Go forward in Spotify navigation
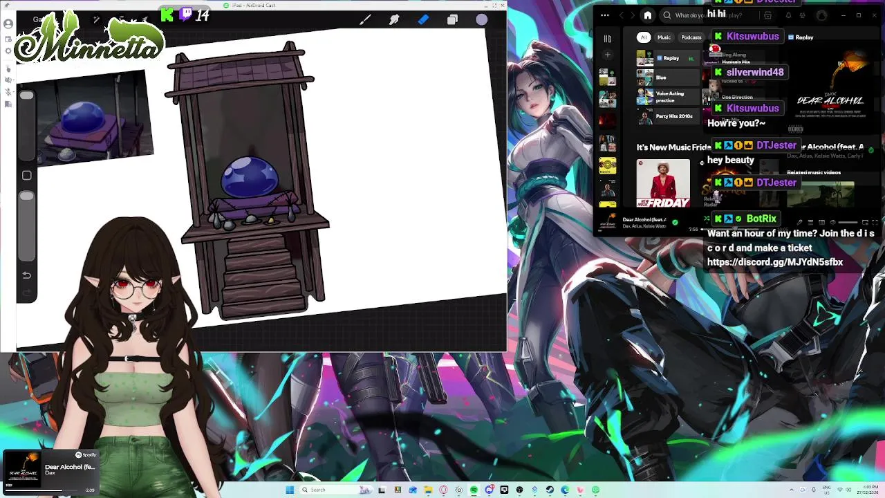Screen dimensions: 885x498 click(x=633, y=15)
